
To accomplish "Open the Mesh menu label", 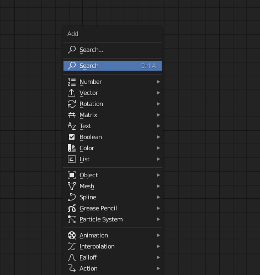I will (87, 186).
